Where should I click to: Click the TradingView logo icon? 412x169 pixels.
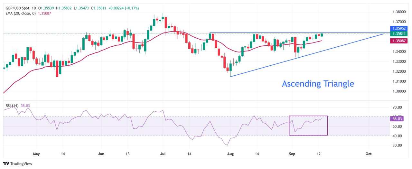6,164
